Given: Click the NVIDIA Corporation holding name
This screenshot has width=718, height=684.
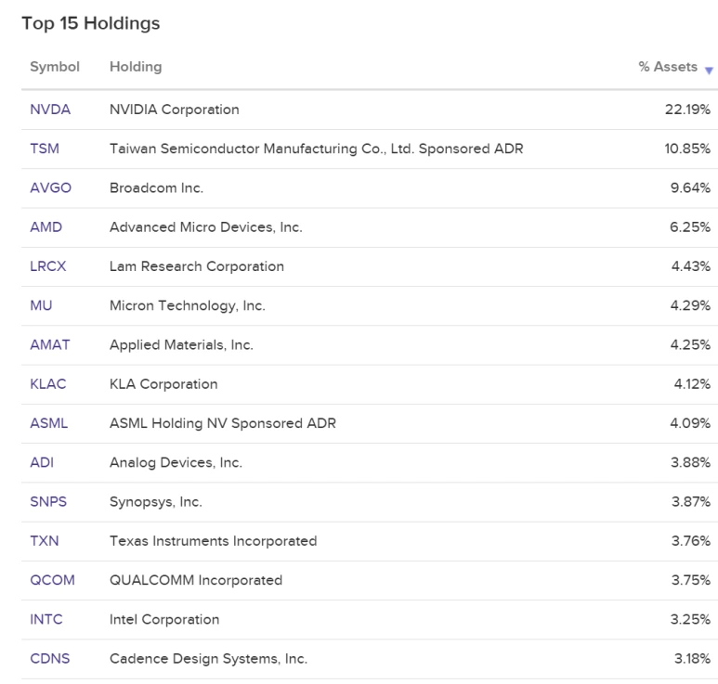Looking at the screenshot, I should click(x=174, y=110).
